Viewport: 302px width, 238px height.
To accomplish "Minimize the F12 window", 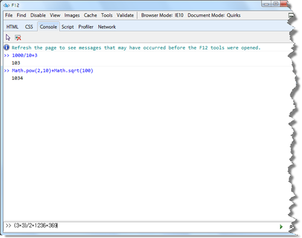I will pos(266,4).
